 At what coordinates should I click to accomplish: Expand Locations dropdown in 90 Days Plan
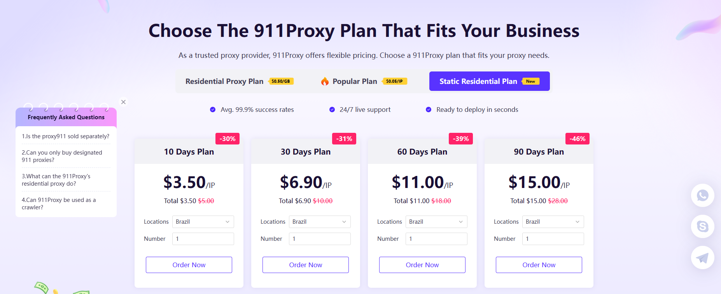pyautogui.click(x=553, y=222)
